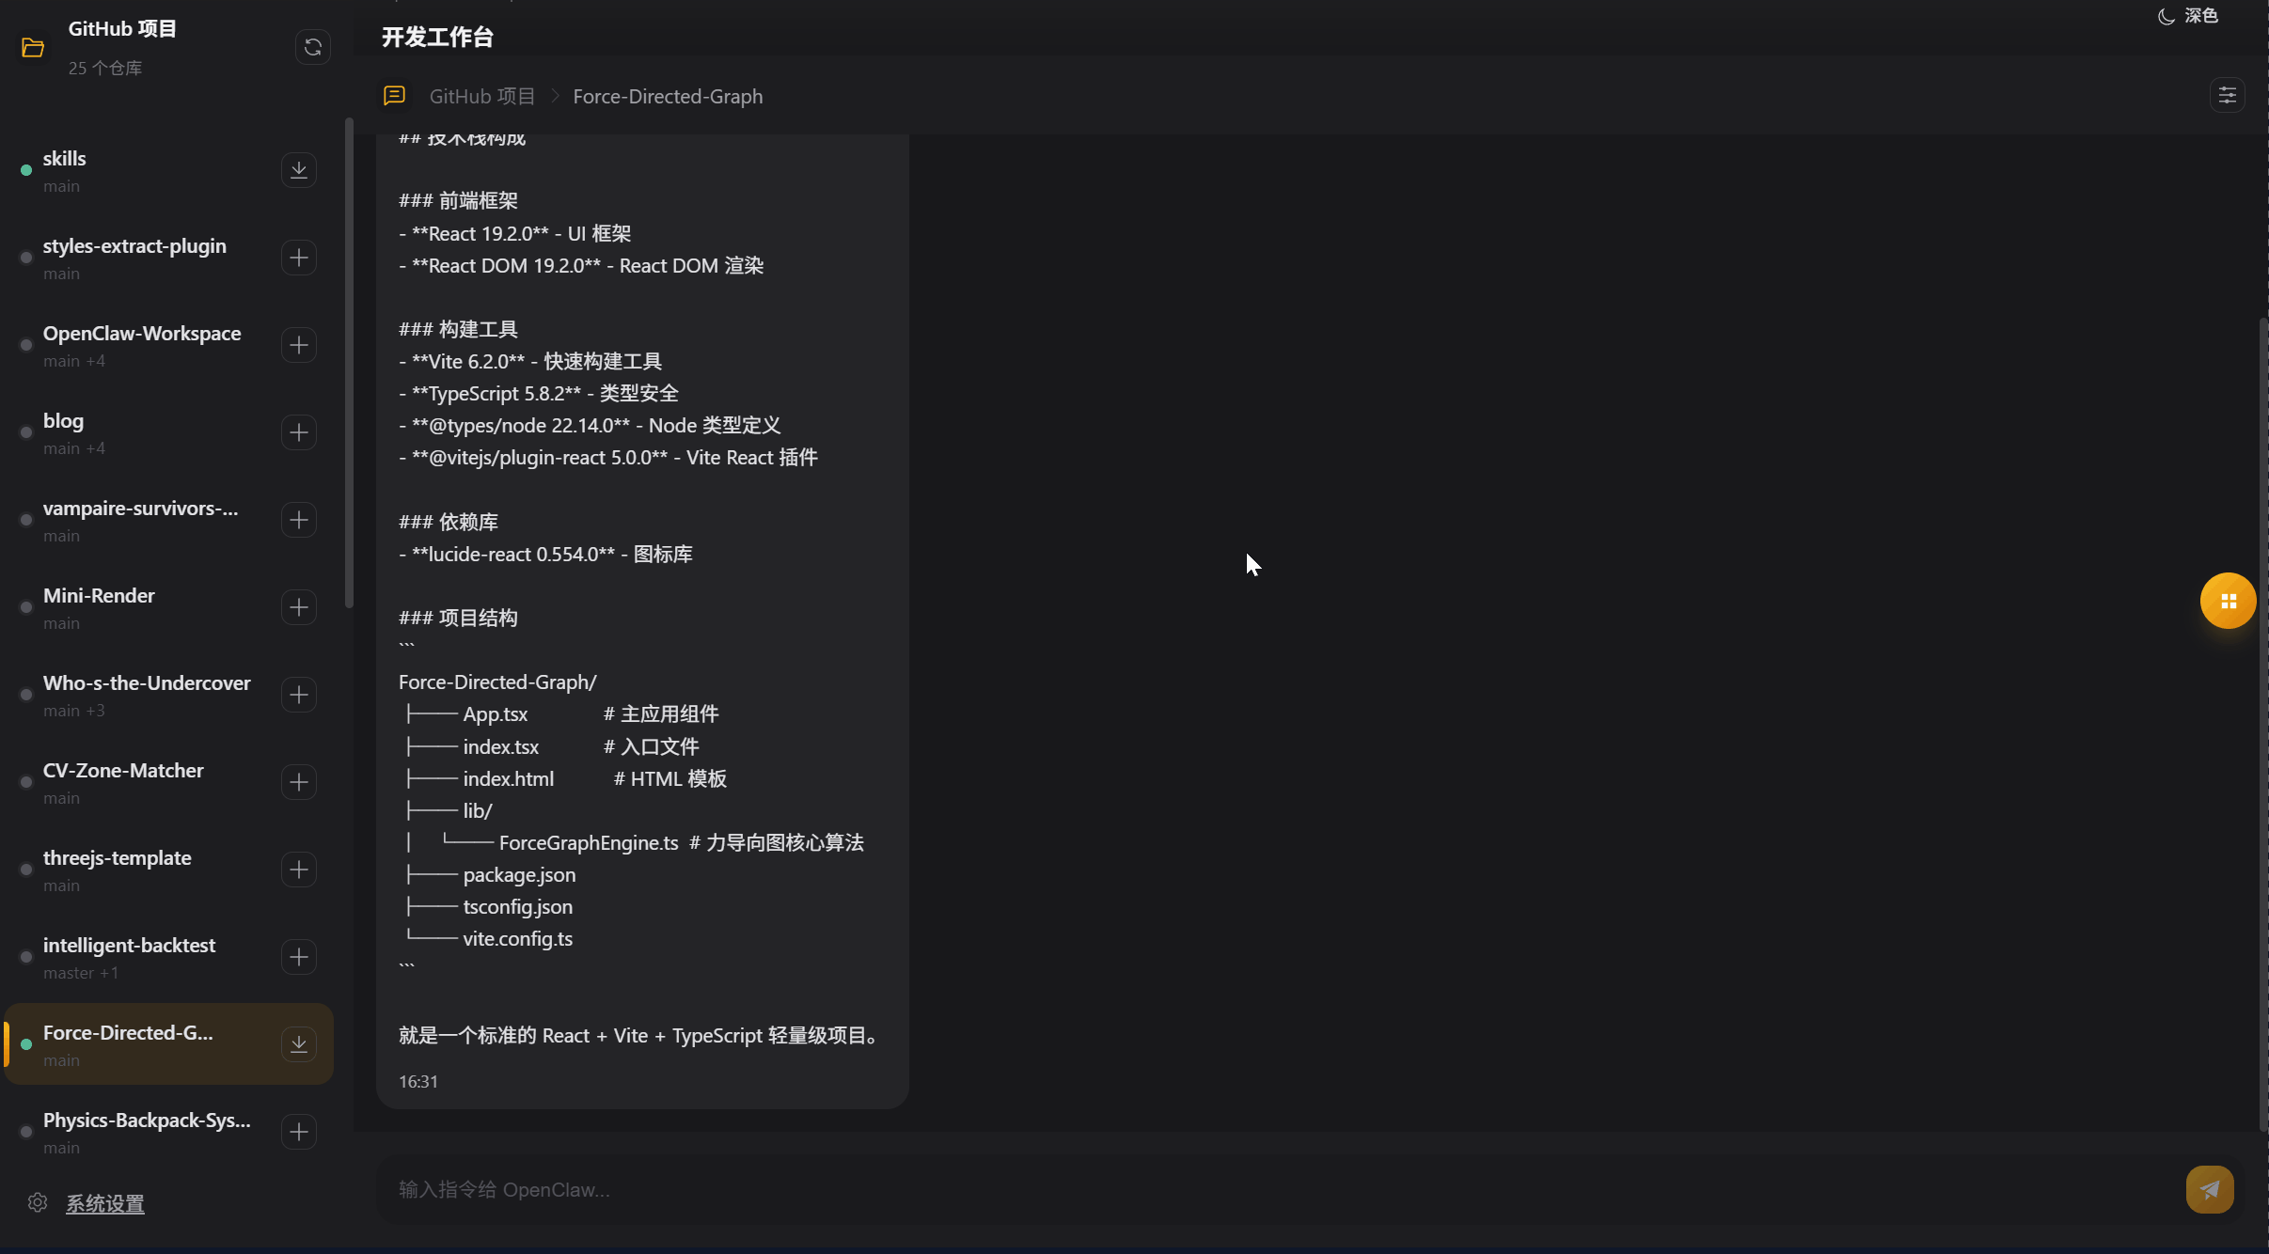Select the OpenClaw-Workspace repository
Image resolution: width=2269 pixels, height=1254 pixels.
click(x=169, y=345)
